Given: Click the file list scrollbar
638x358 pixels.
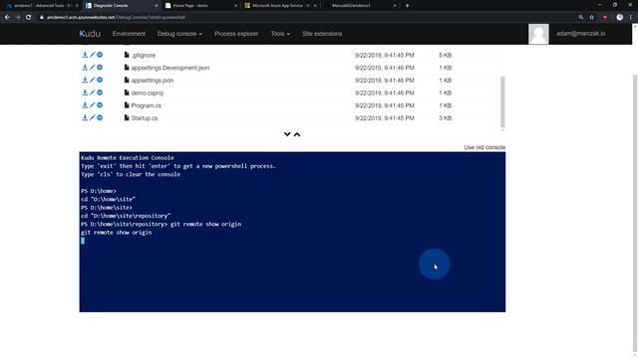Looking at the screenshot, I should point(502,101).
